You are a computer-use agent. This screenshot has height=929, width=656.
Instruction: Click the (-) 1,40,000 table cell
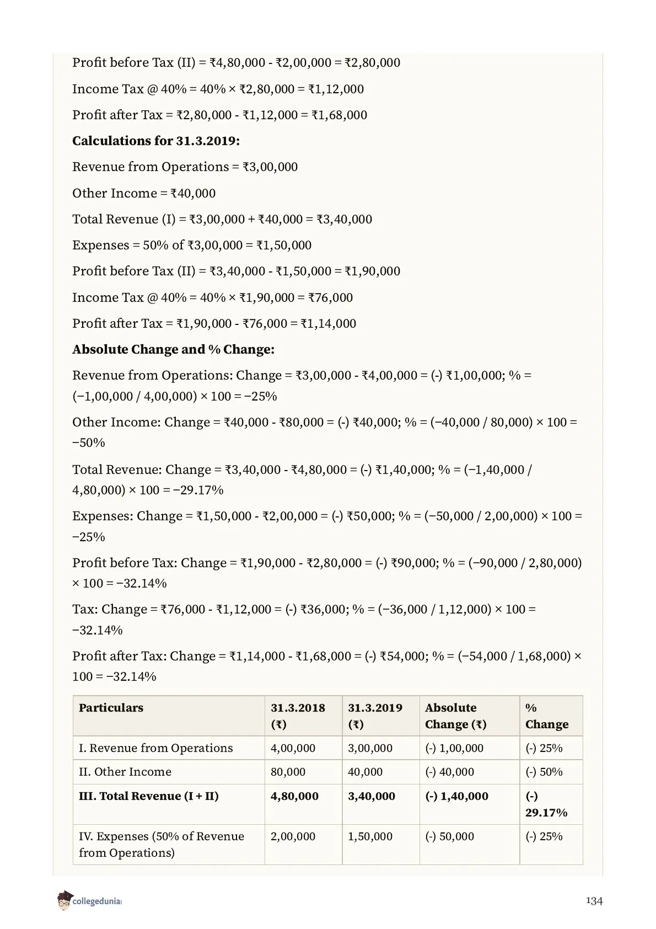click(456, 796)
